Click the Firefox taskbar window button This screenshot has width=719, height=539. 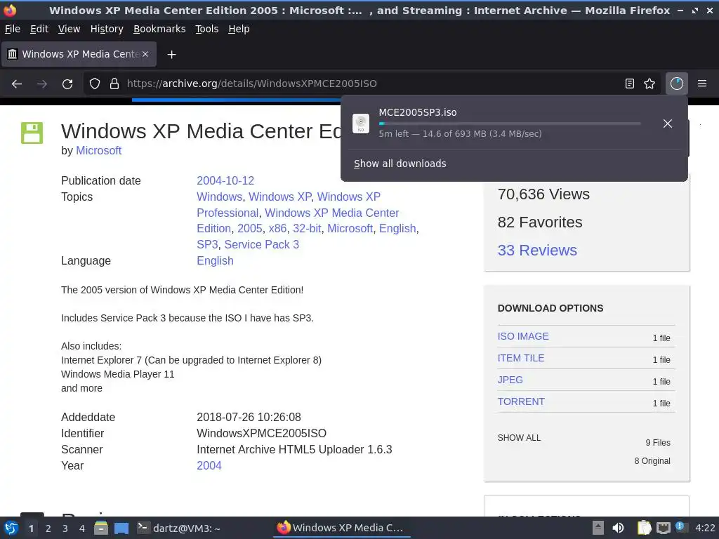click(342, 528)
